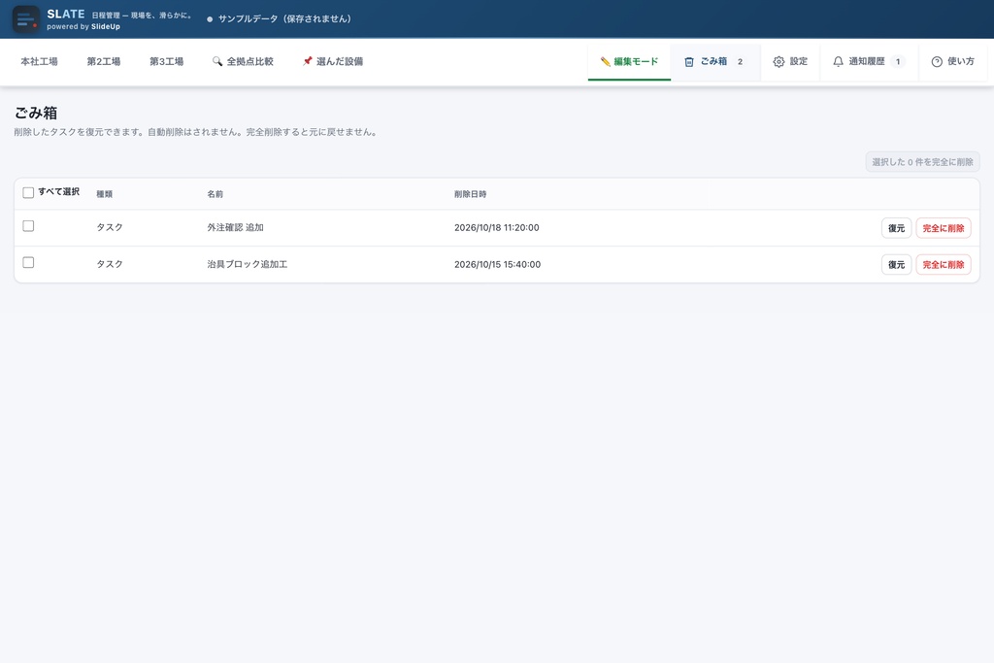This screenshot has height=663, width=994.
Task: Open the 本社工場 tab
Action: (39, 61)
